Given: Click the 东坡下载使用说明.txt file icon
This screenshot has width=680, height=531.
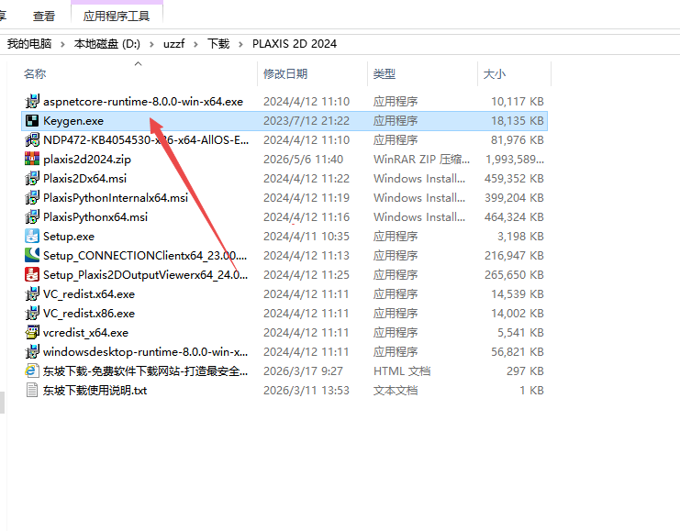Looking at the screenshot, I should [x=32, y=390].
